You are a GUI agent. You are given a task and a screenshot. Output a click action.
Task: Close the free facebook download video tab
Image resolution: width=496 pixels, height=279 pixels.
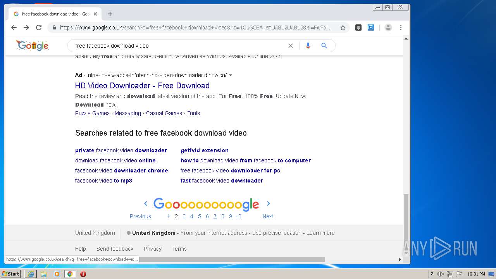[95, 14]
